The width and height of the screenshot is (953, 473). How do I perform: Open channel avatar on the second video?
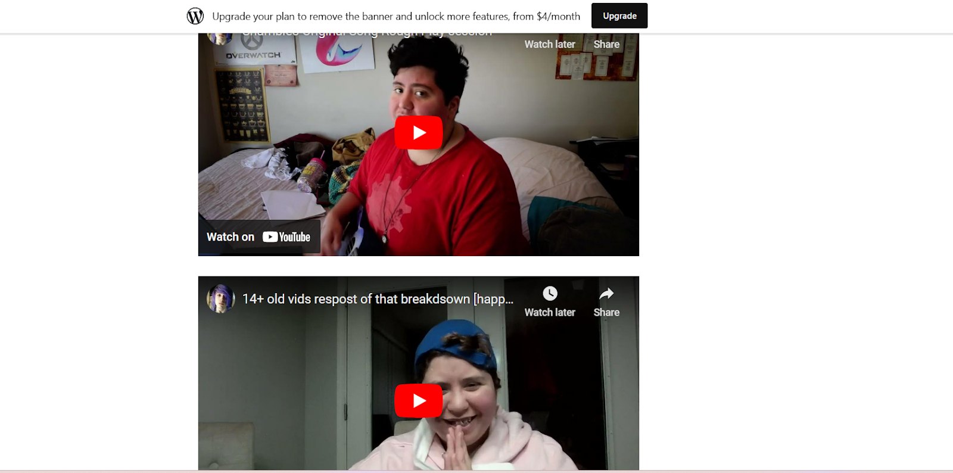point(221,299)
